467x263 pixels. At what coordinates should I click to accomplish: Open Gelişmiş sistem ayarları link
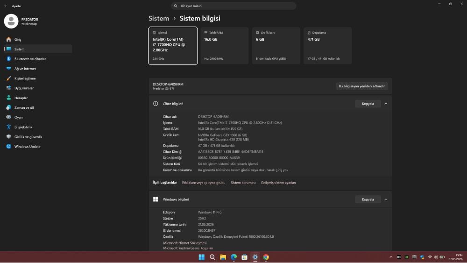tap(278, 183)
